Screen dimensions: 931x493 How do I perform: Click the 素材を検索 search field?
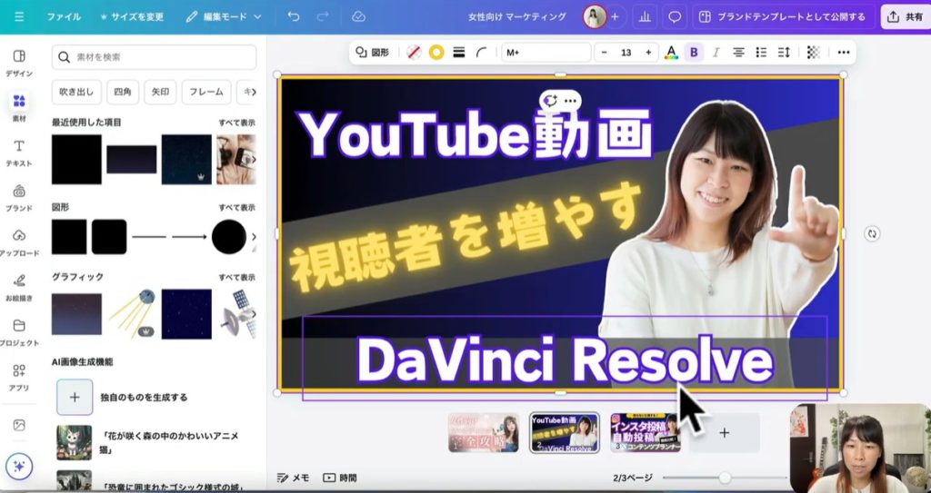tap(155, 57)
